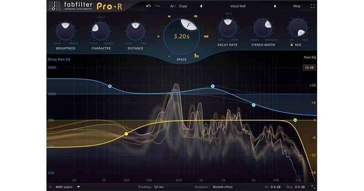The width and height of the screenshot is (364, 191).
Task: Click the MIDI Learn button
Action: coord(64,187)
